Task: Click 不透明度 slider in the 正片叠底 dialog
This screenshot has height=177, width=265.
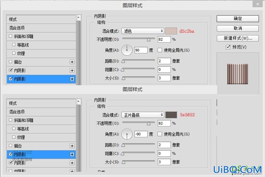Action: point(138,123)
